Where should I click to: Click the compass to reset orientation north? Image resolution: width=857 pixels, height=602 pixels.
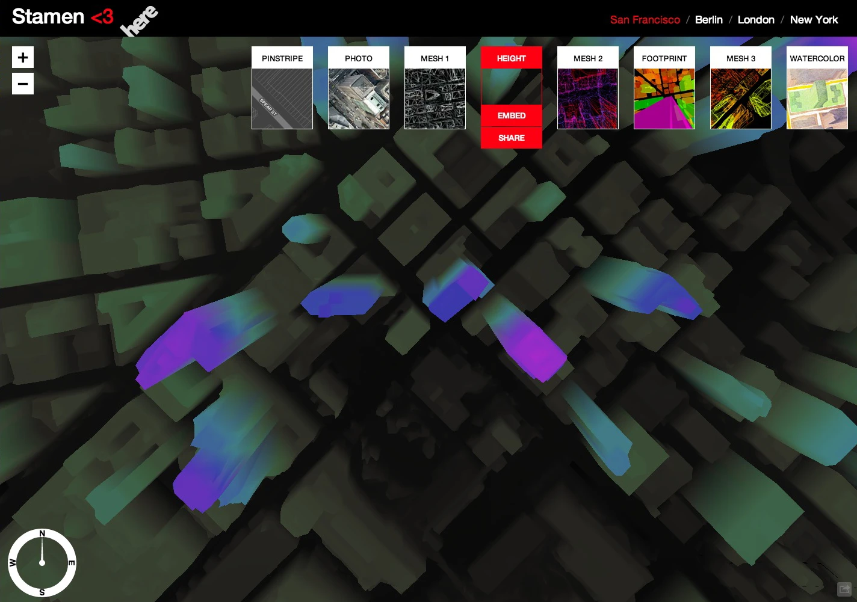42,562
